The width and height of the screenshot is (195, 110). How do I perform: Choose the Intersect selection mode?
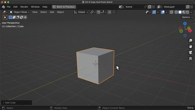(25, 17)
